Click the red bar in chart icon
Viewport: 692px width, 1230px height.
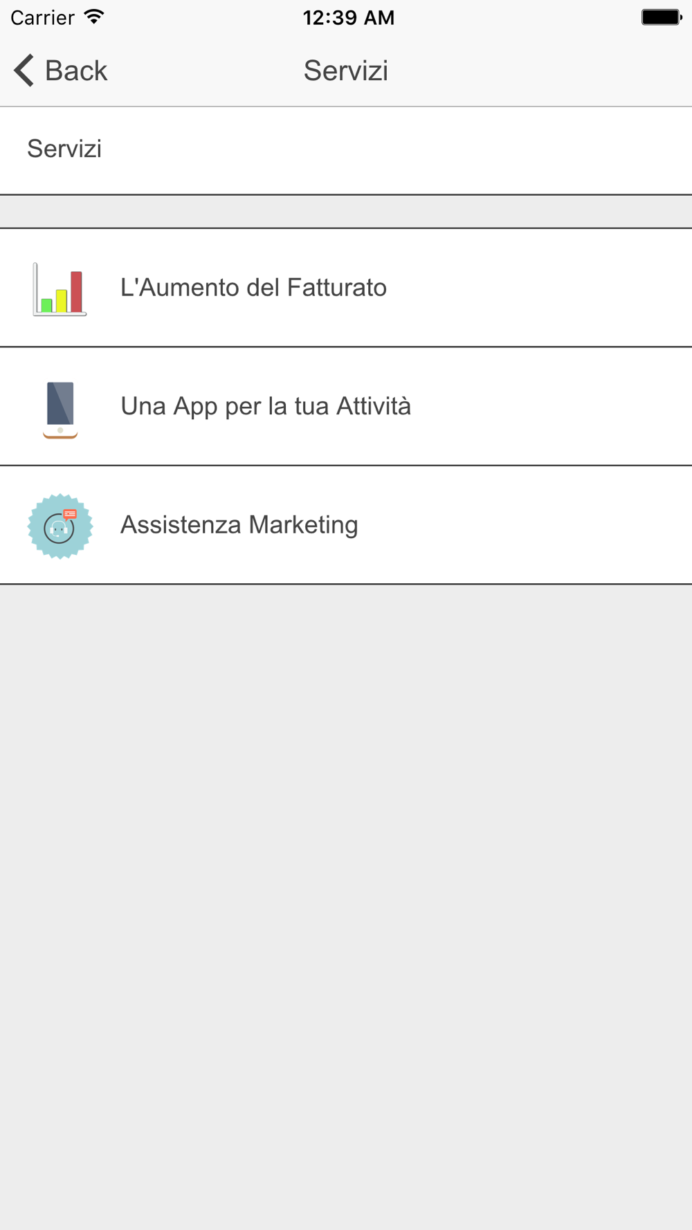tap(76, 292)
